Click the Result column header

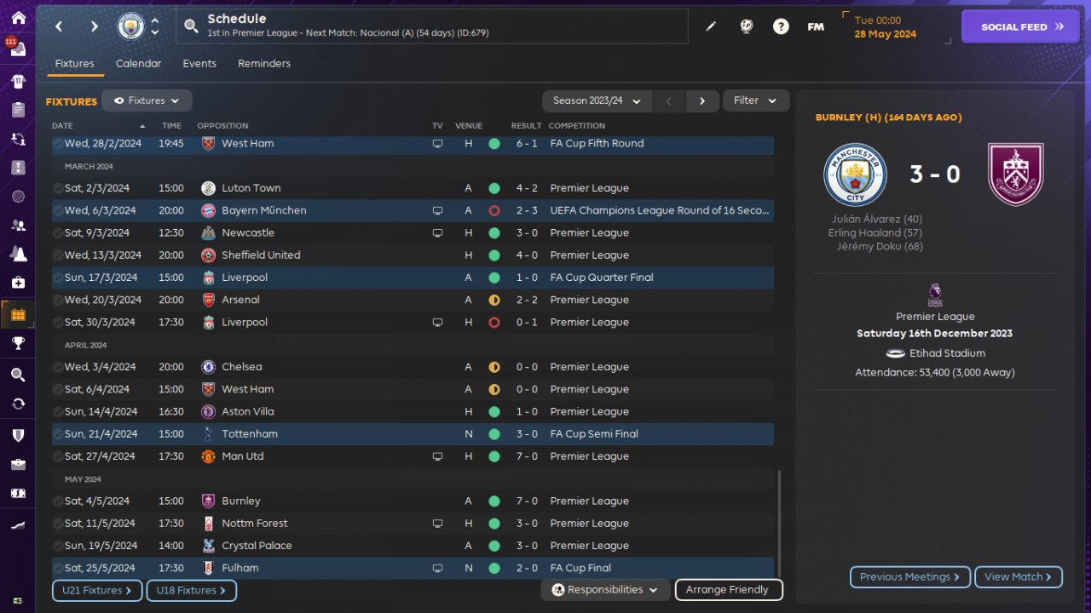point(527,126)
